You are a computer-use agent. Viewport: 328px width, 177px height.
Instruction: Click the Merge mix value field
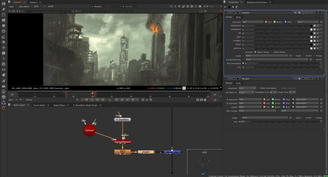[x=244, y=122]
